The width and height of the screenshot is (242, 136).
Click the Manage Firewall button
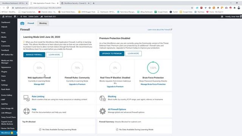coord(34,54)
